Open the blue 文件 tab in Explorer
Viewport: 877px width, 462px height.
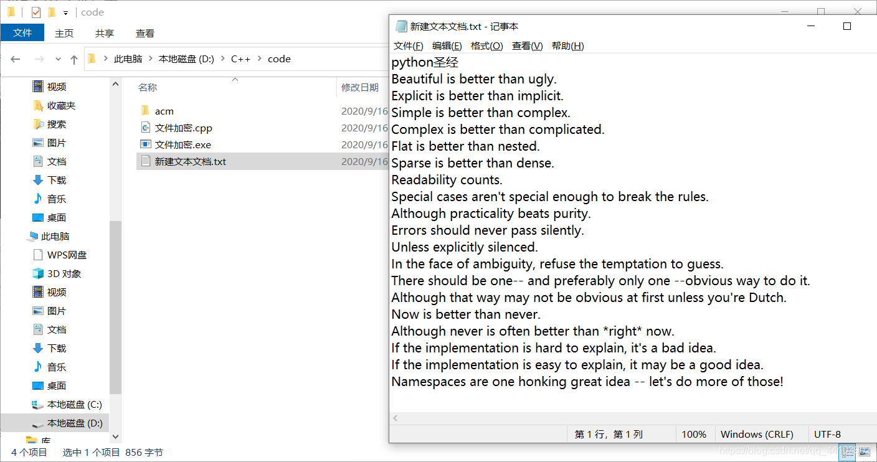pos(22,32)
